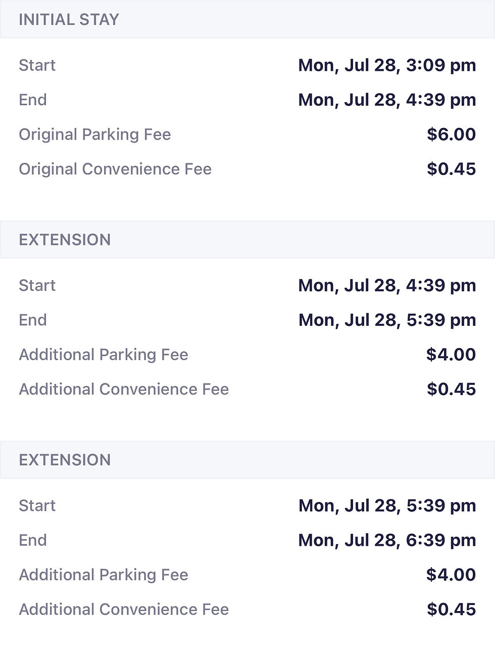Click the second extension $4.00 amount
495x649 pixels.
click(x=451, y=574)
